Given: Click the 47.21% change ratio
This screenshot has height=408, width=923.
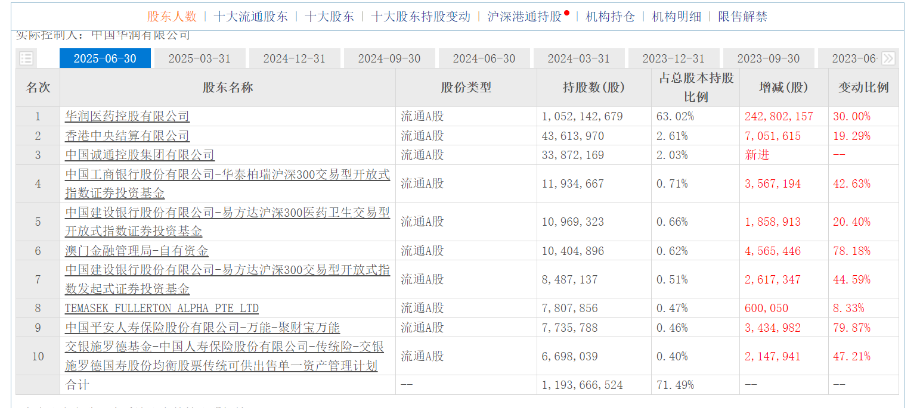Looking at the screenshot, I should 851,356.
